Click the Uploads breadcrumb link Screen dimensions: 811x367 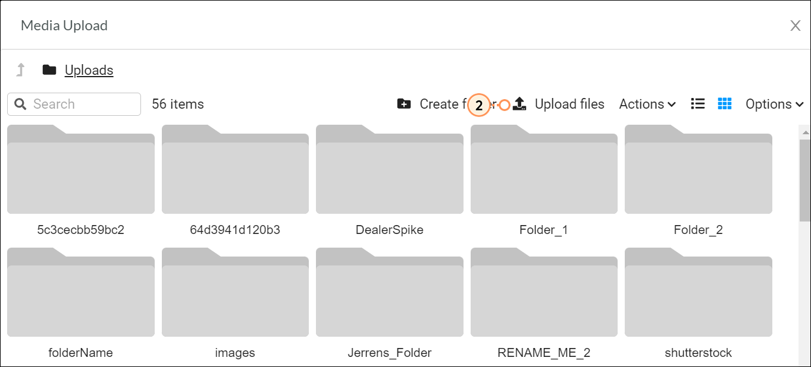click(89, 70)
